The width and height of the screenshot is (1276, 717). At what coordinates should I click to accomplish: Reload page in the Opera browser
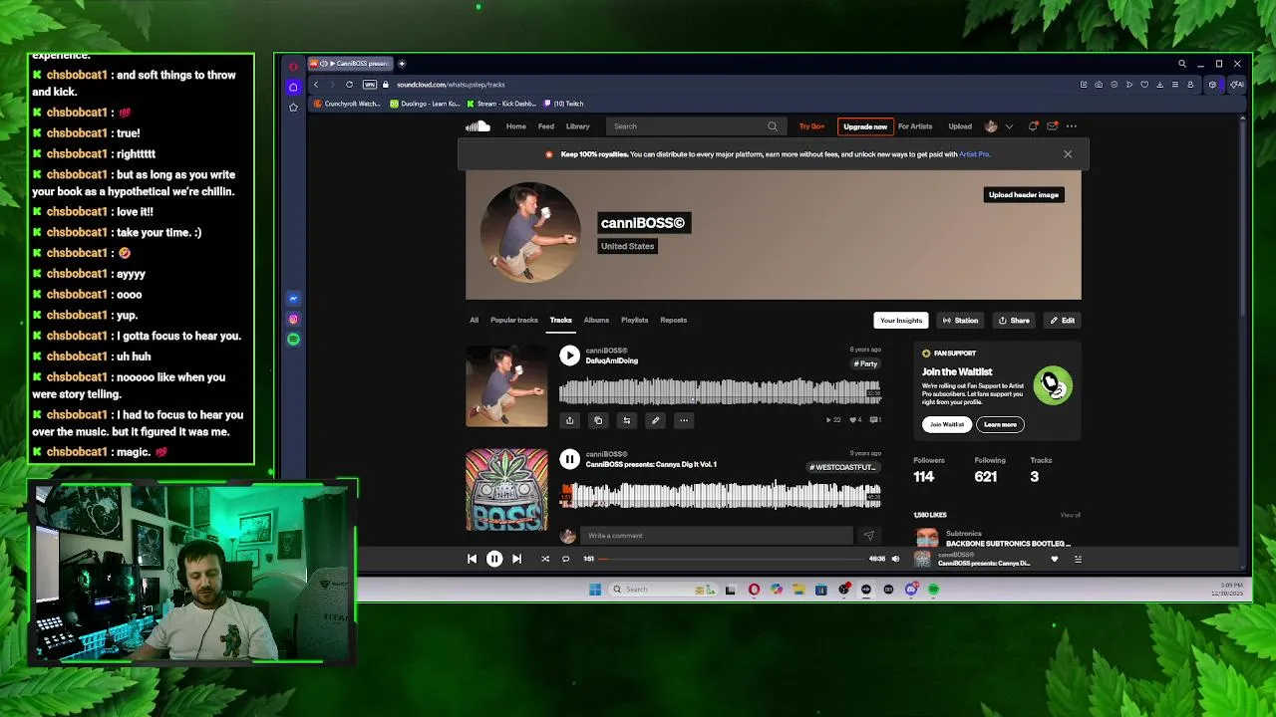349,85
